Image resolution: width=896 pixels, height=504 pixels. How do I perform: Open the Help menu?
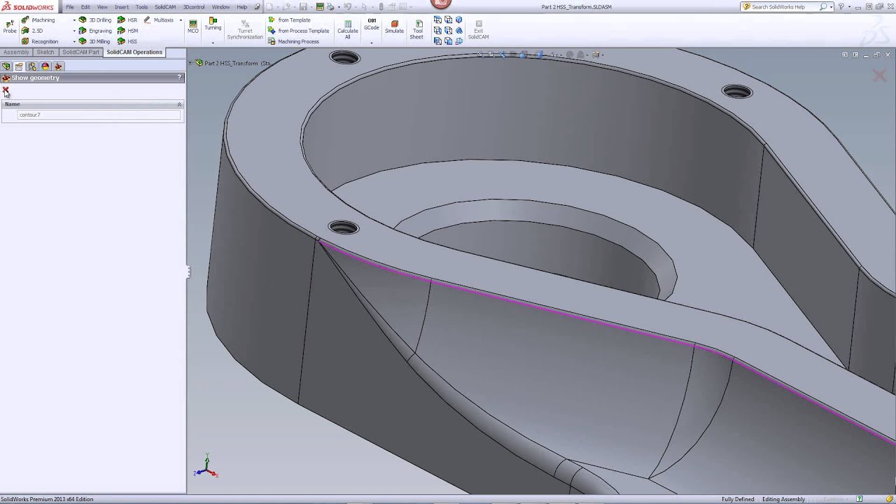click(x=241, y=7)
